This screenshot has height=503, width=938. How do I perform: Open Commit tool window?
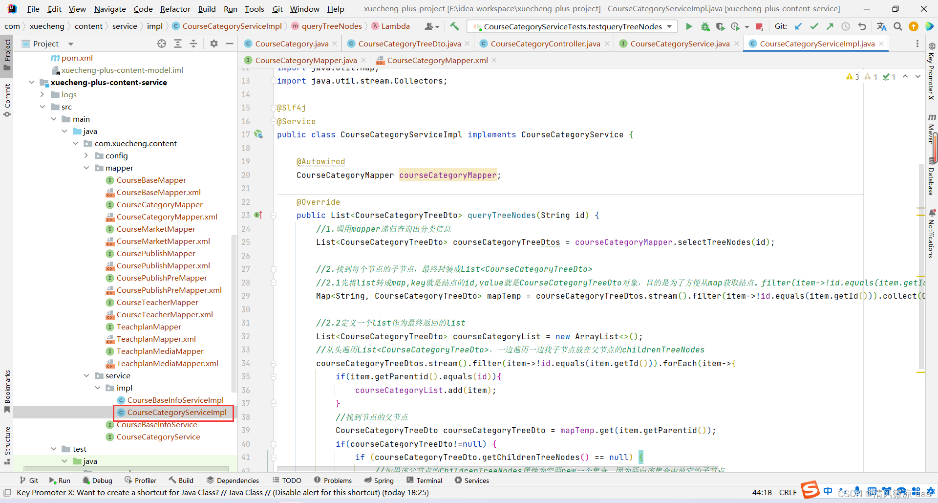[x=7, y=100]
